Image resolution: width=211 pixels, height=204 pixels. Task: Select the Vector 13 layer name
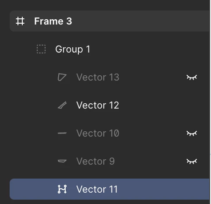pos(98,77)
